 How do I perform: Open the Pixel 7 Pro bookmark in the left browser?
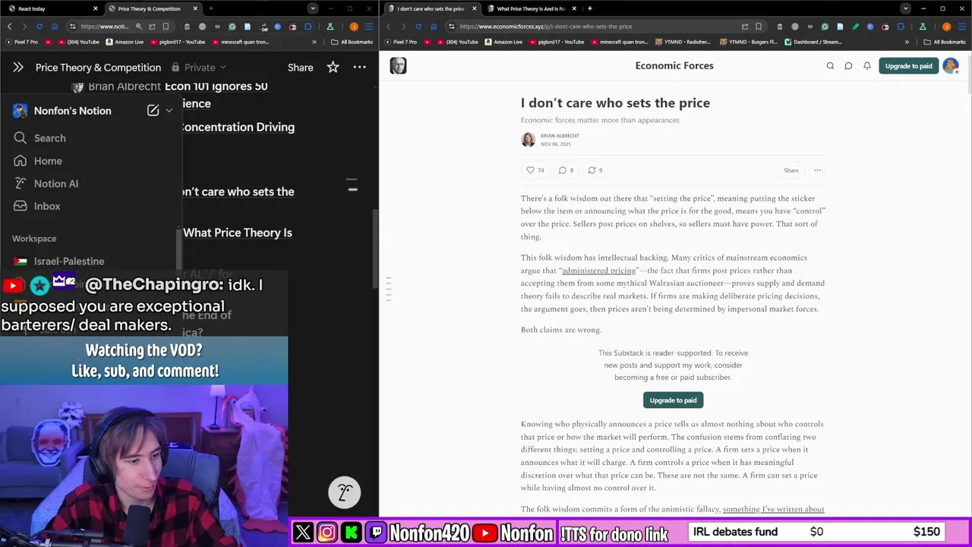(21, 42)
